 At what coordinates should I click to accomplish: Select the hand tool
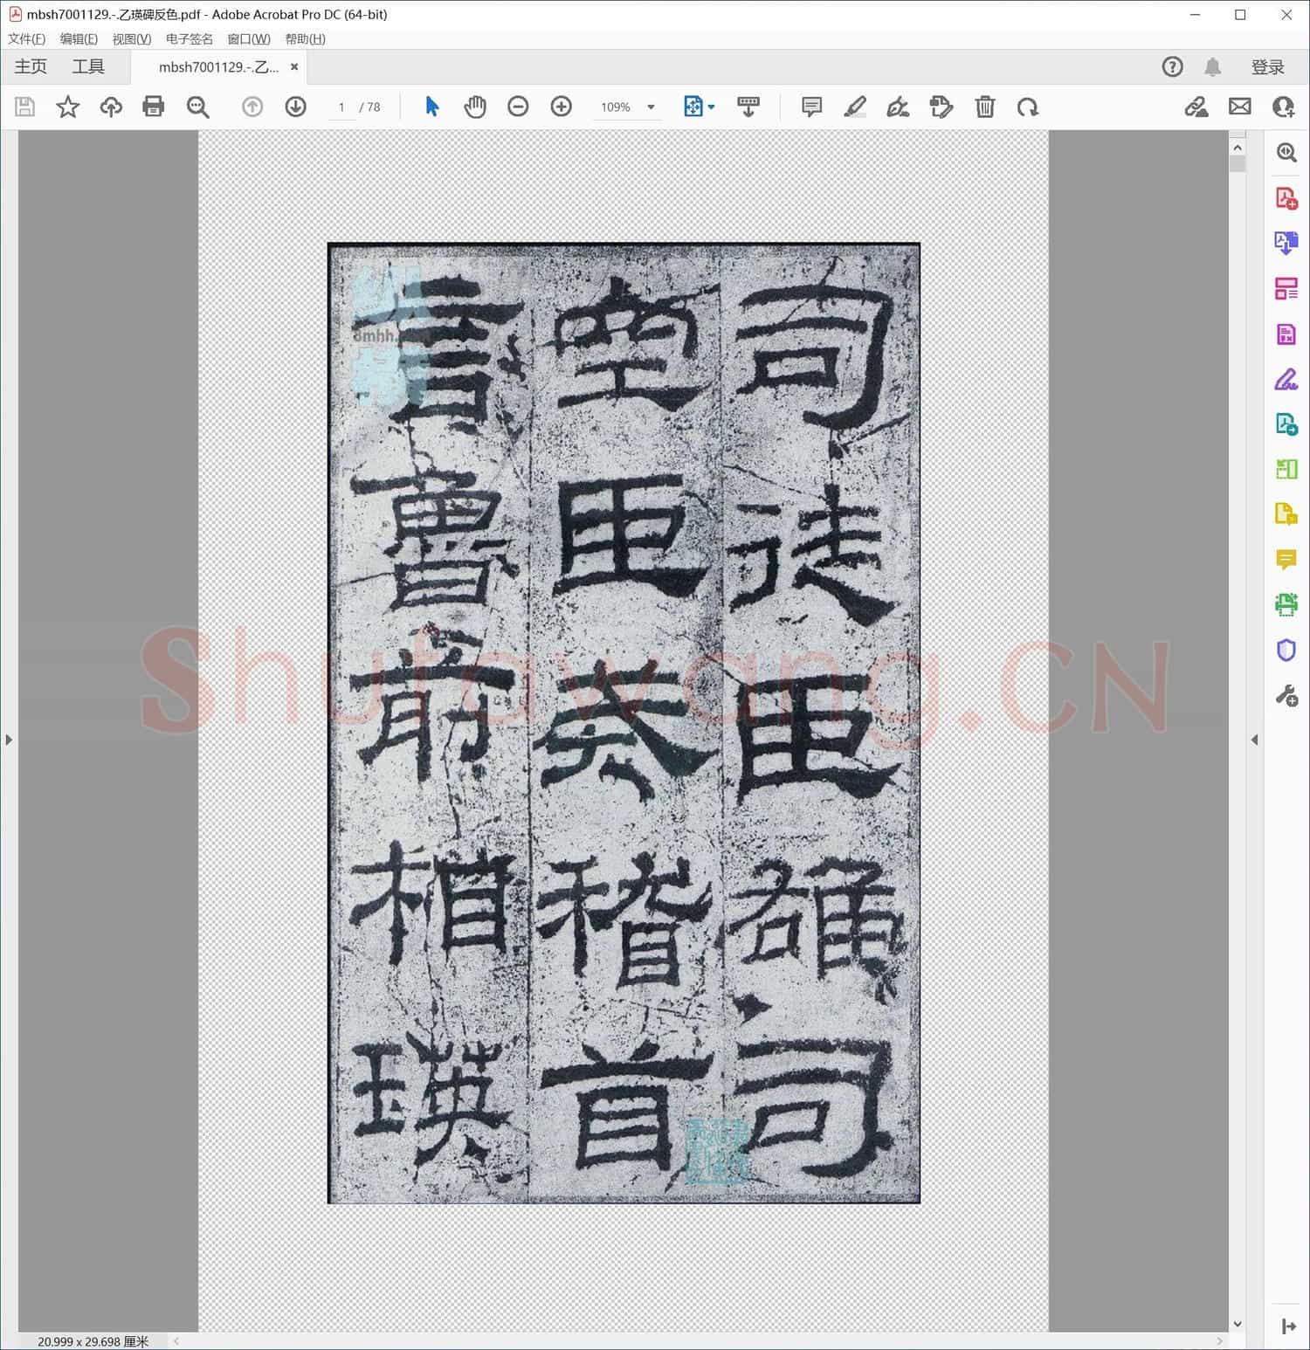475,107
